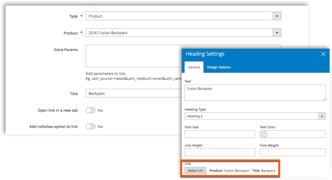Viewport: 332px width, 180px height.
Task: Click the Select Url button
Action: 195,170
